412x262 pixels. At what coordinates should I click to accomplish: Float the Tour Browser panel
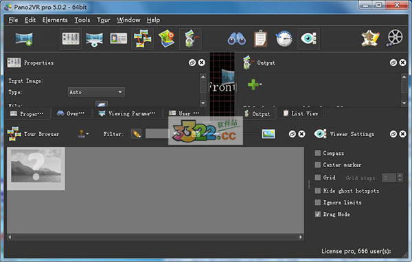pyautogui.click(x=293, y=134)
